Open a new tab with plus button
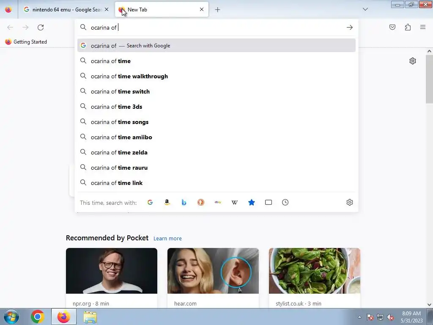 point(218,10)
